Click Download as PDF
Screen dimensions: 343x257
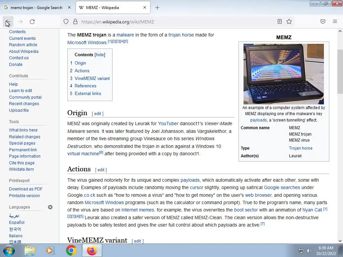pos(26,189)
